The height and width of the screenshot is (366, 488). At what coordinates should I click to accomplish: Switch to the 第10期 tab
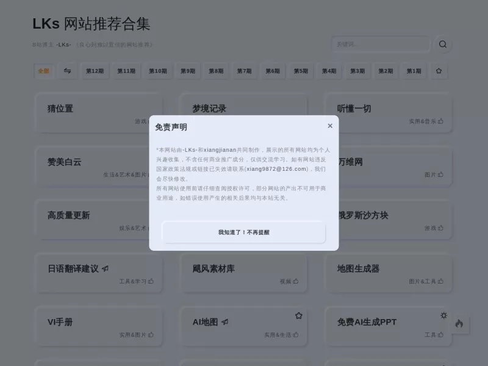(158, 71)
